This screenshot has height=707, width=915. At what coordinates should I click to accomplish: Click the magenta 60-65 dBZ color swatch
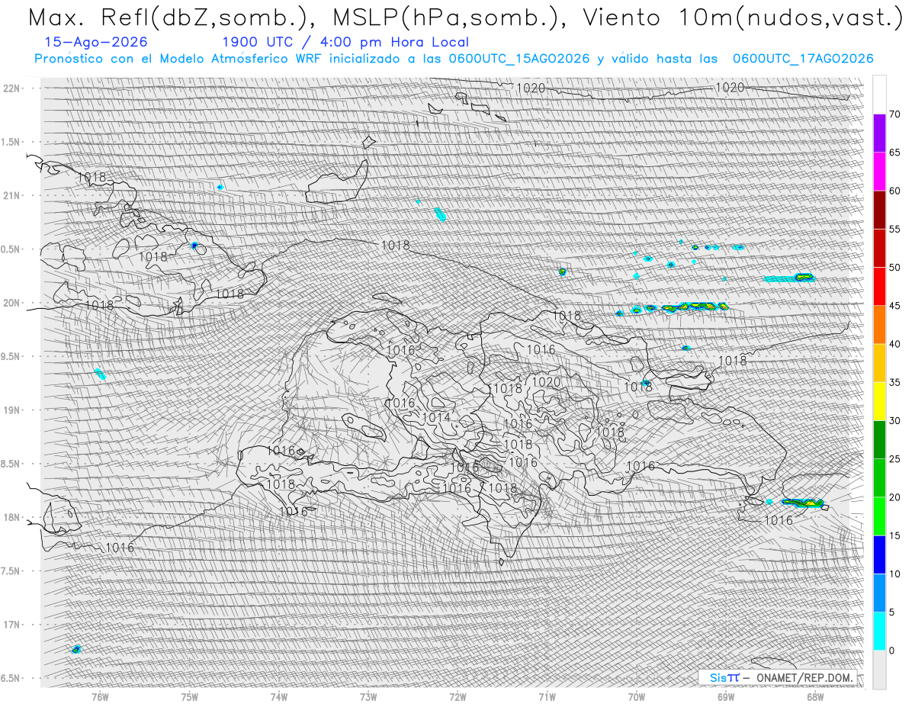point(879,172)
